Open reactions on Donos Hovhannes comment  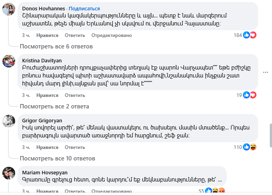click(x=250, y=35)
